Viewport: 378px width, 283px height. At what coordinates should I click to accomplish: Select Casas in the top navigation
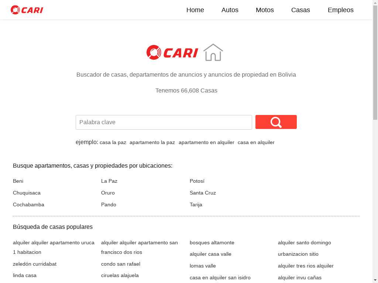(300, 10)
